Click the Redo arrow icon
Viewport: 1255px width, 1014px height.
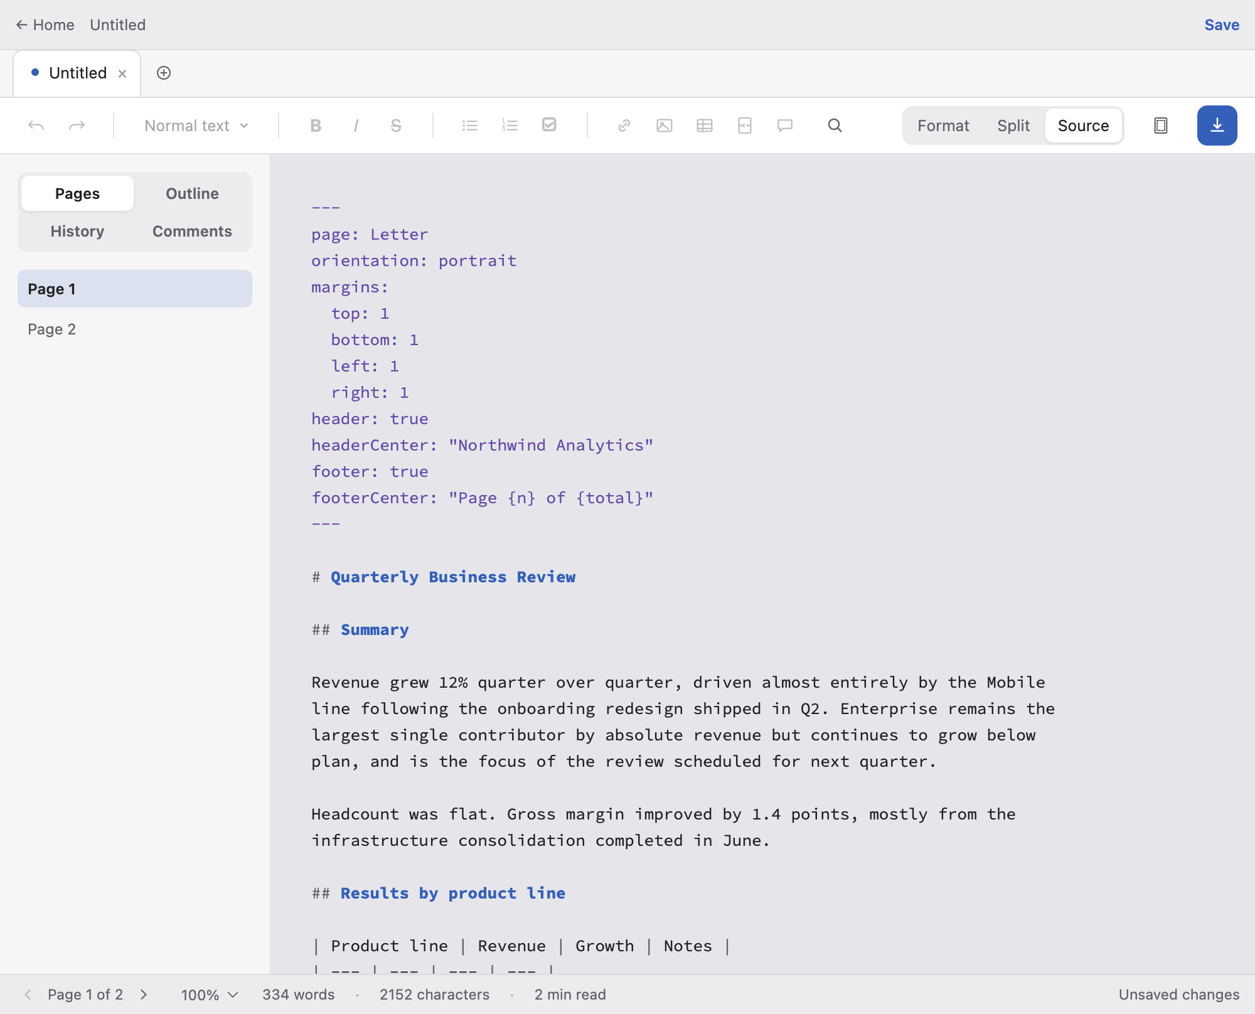click(x=77, y=125)
